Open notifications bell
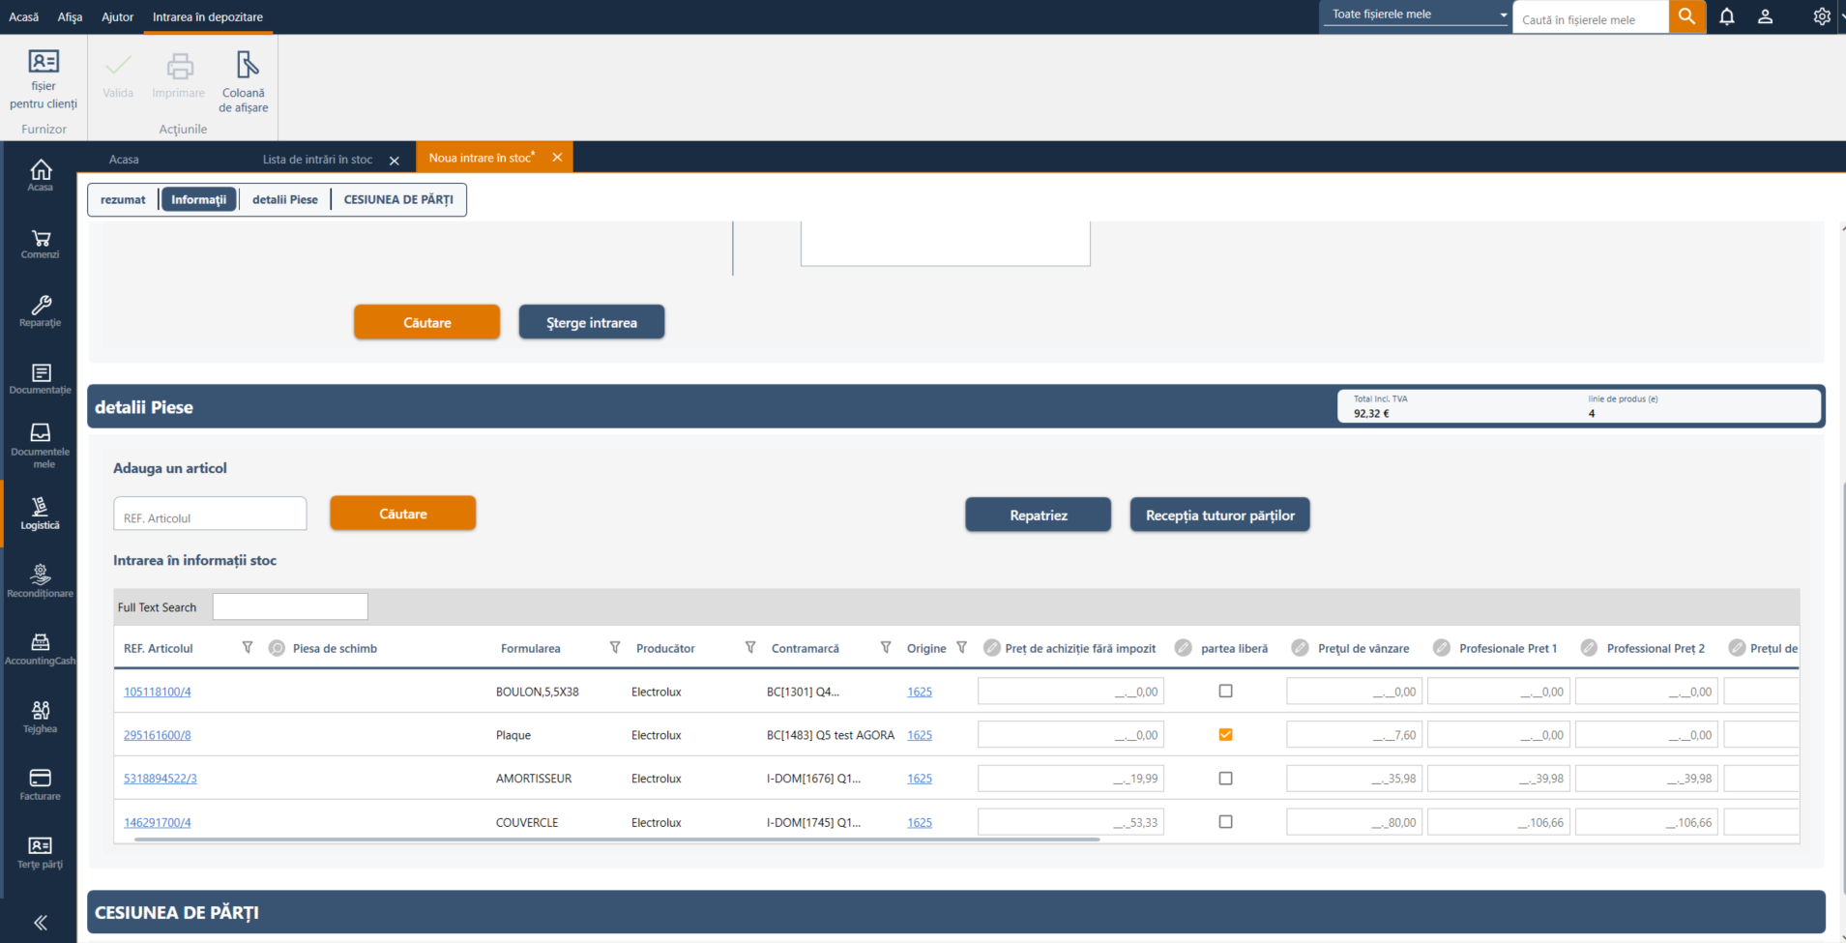This screenshot has height=943, width=1846. click(x=1727, y=16)
